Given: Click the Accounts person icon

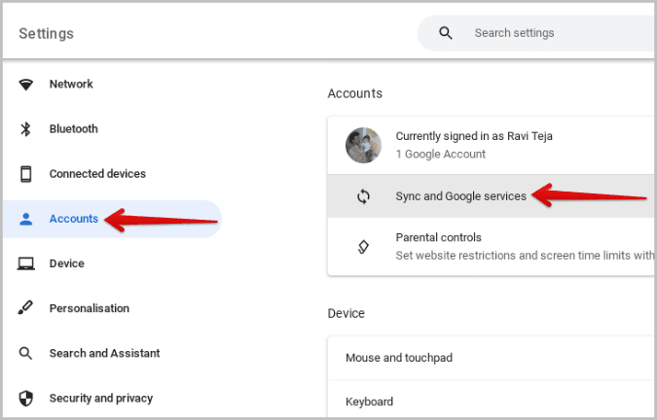Looking at the screenshot, I should 26,219.
